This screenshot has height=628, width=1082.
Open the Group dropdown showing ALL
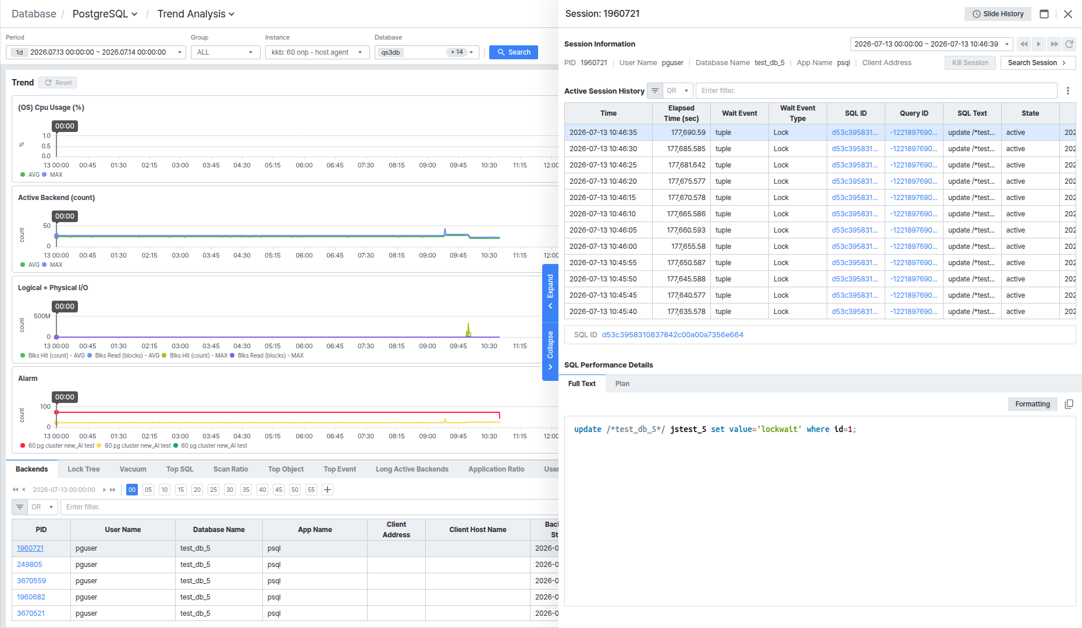pos(226,52)
